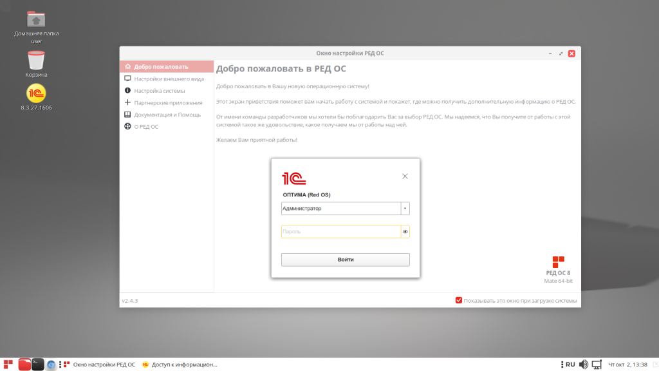659x371 pixels.
Task: Expand the Администратор user dropdown
Action: coord(405,209)
